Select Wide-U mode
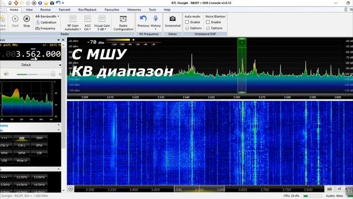This screenshot has height=199, width=353. [x=22, y=161]
